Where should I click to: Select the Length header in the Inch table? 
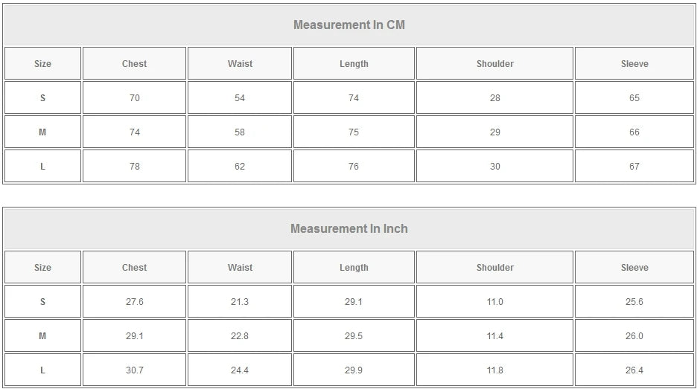click(354, 268)
